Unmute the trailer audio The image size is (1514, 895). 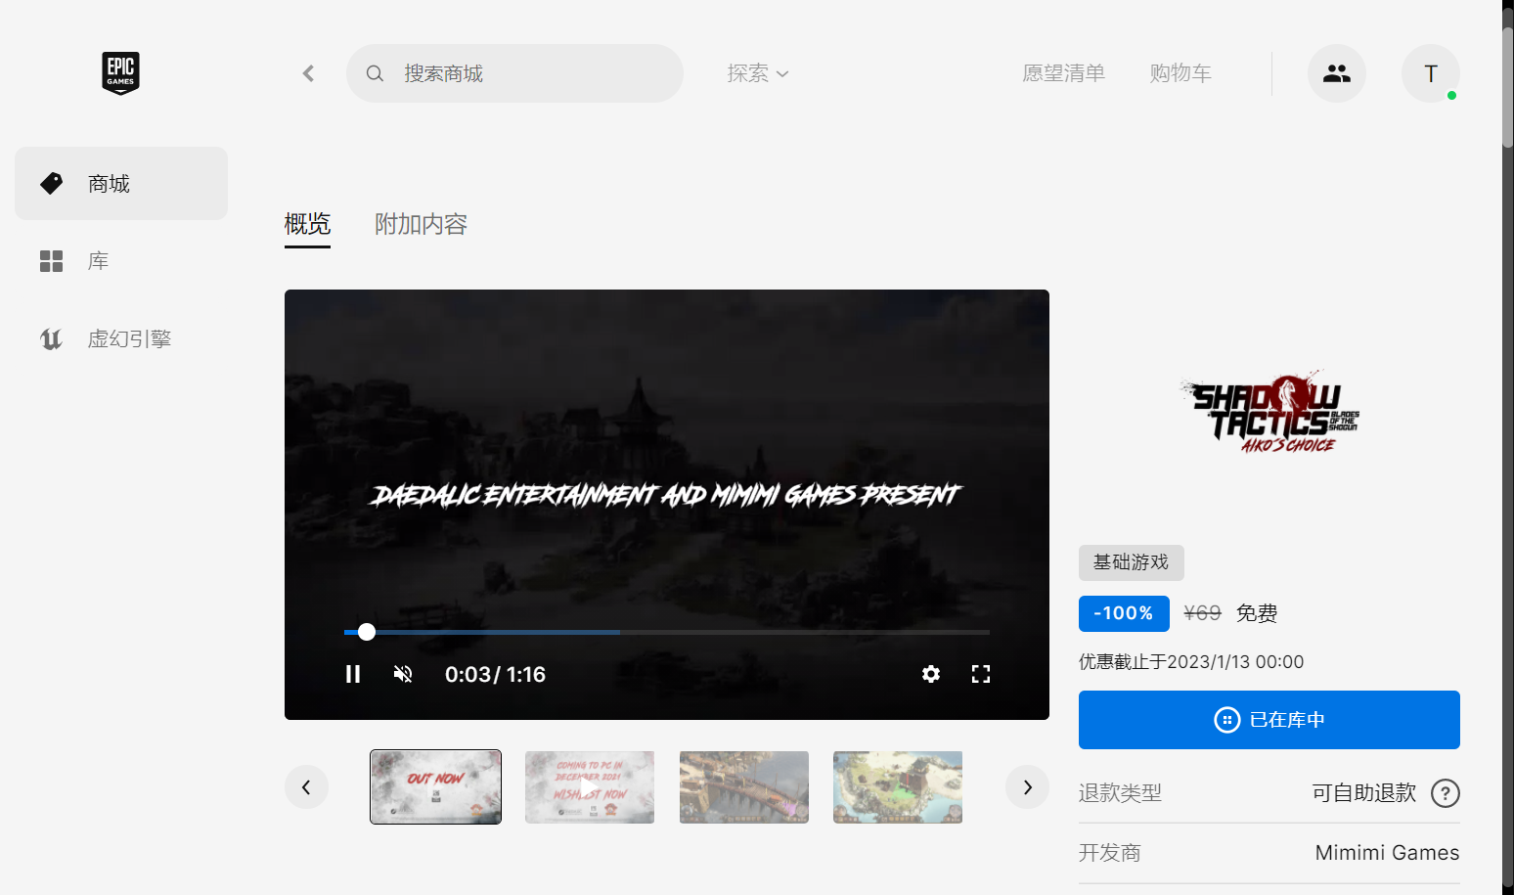coord(403,674)
